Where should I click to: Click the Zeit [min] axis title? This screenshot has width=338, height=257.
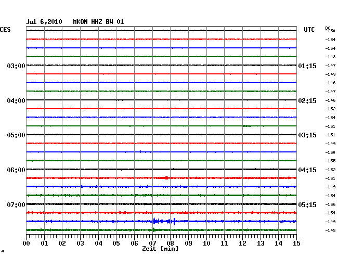click(160, 249)
